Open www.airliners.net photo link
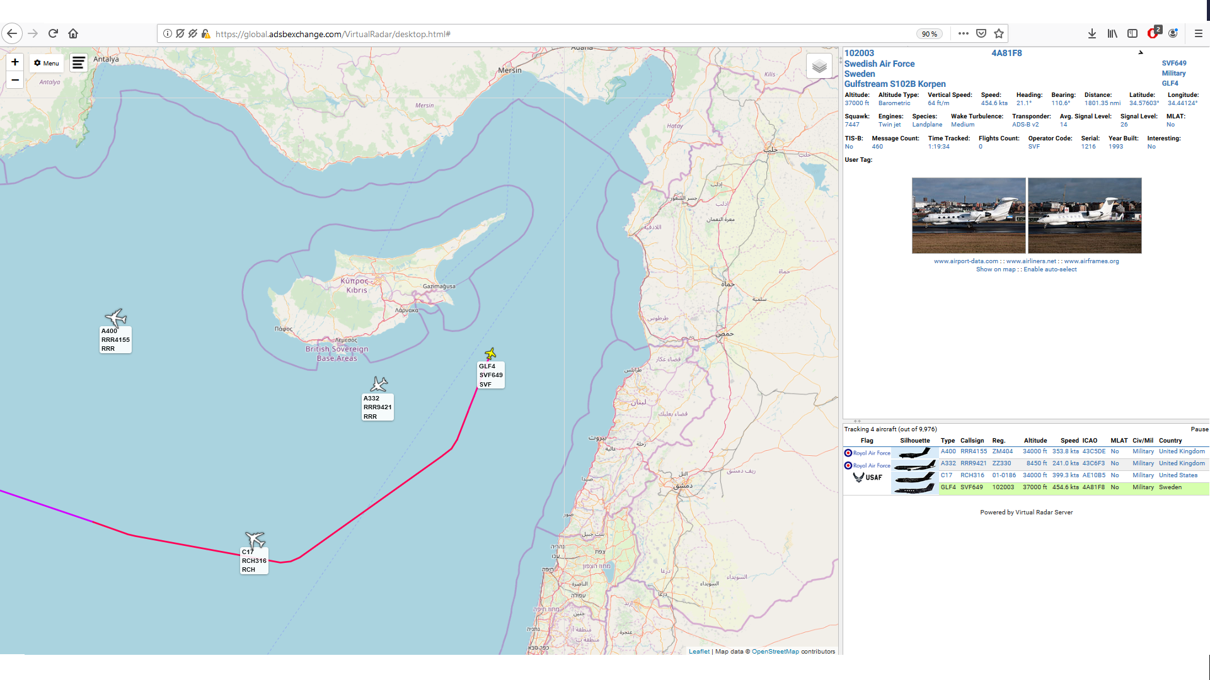Viewport: 1210px width, 680px height. coord(1031,261)
